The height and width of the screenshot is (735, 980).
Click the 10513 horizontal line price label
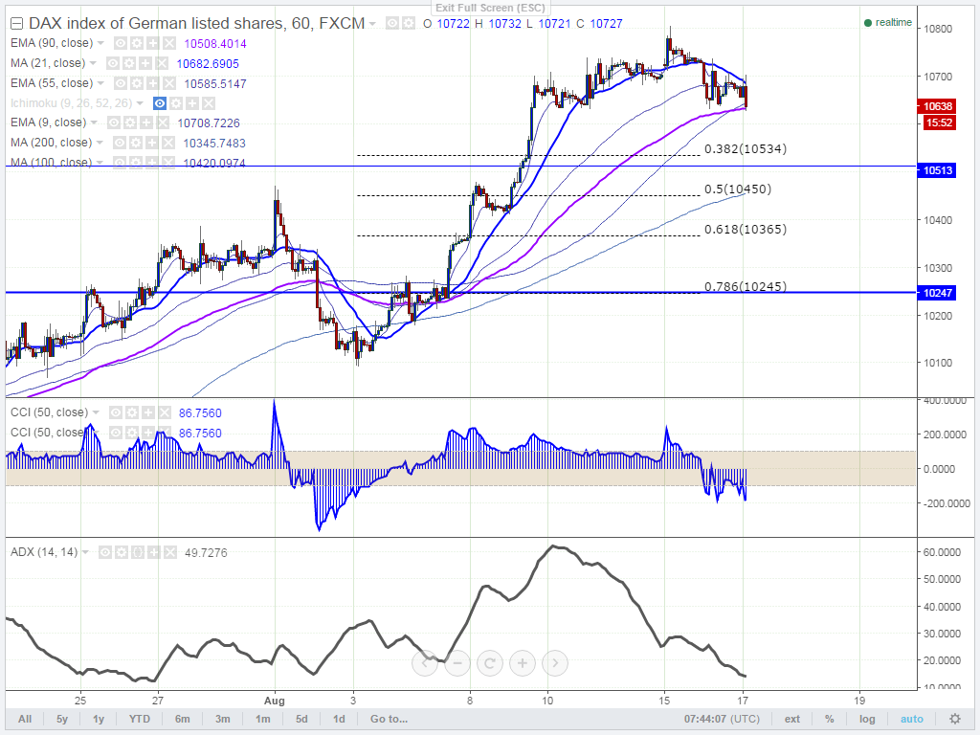click(936, 170)
